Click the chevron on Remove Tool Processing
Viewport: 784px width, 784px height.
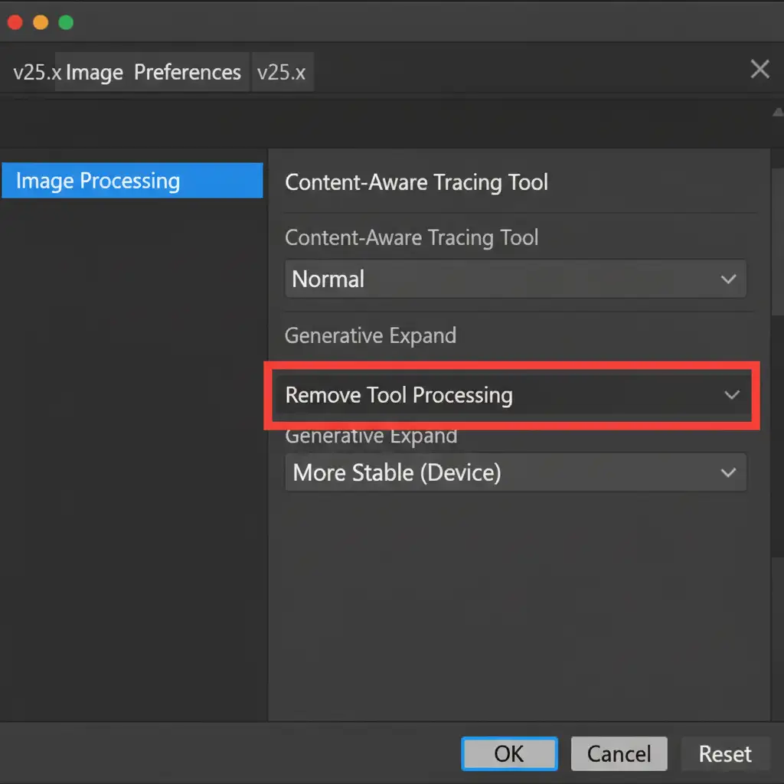(x=732, y=395)
